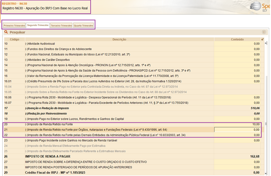Select Redução por Reinvestimento row
The height and width of the screenshot is (176, 271).
tap(46, 113)
